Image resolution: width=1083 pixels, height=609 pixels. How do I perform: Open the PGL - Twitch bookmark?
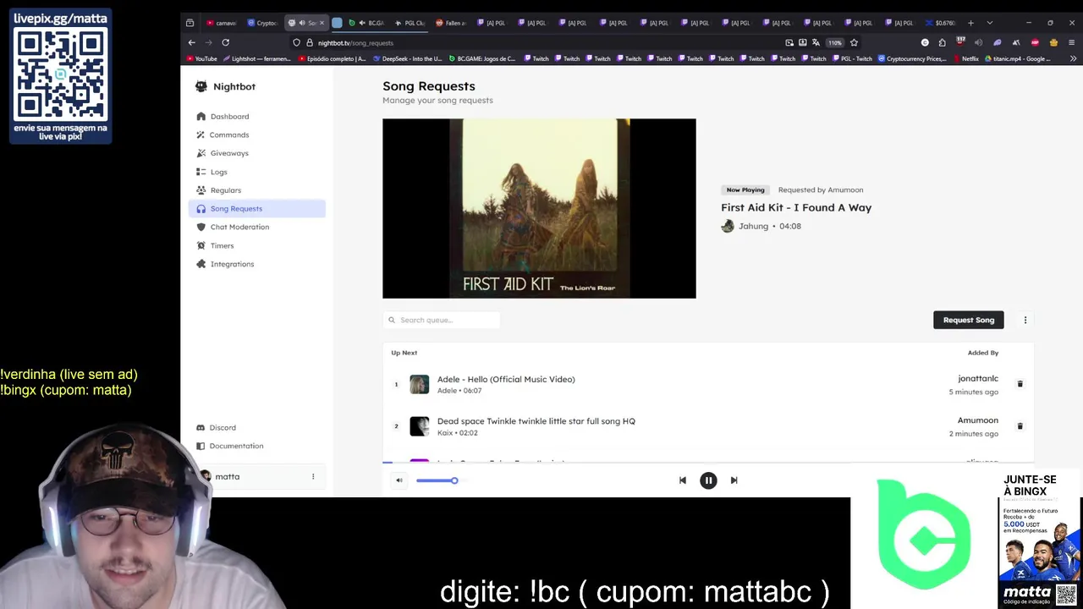(853, 59)
